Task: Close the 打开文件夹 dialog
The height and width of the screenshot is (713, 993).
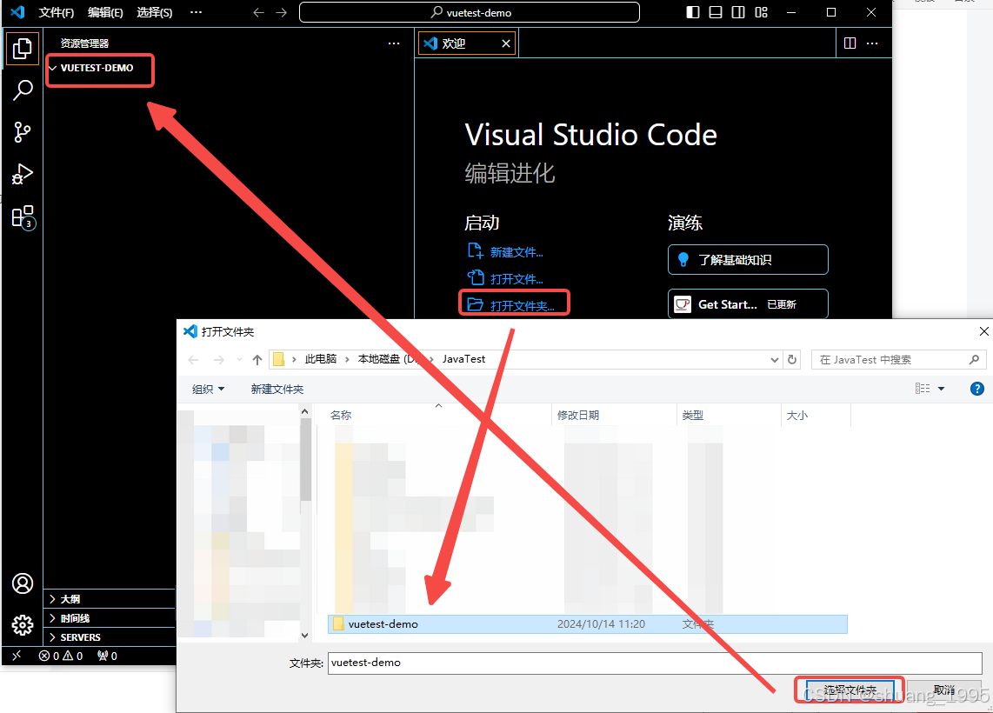Action: 983,331
